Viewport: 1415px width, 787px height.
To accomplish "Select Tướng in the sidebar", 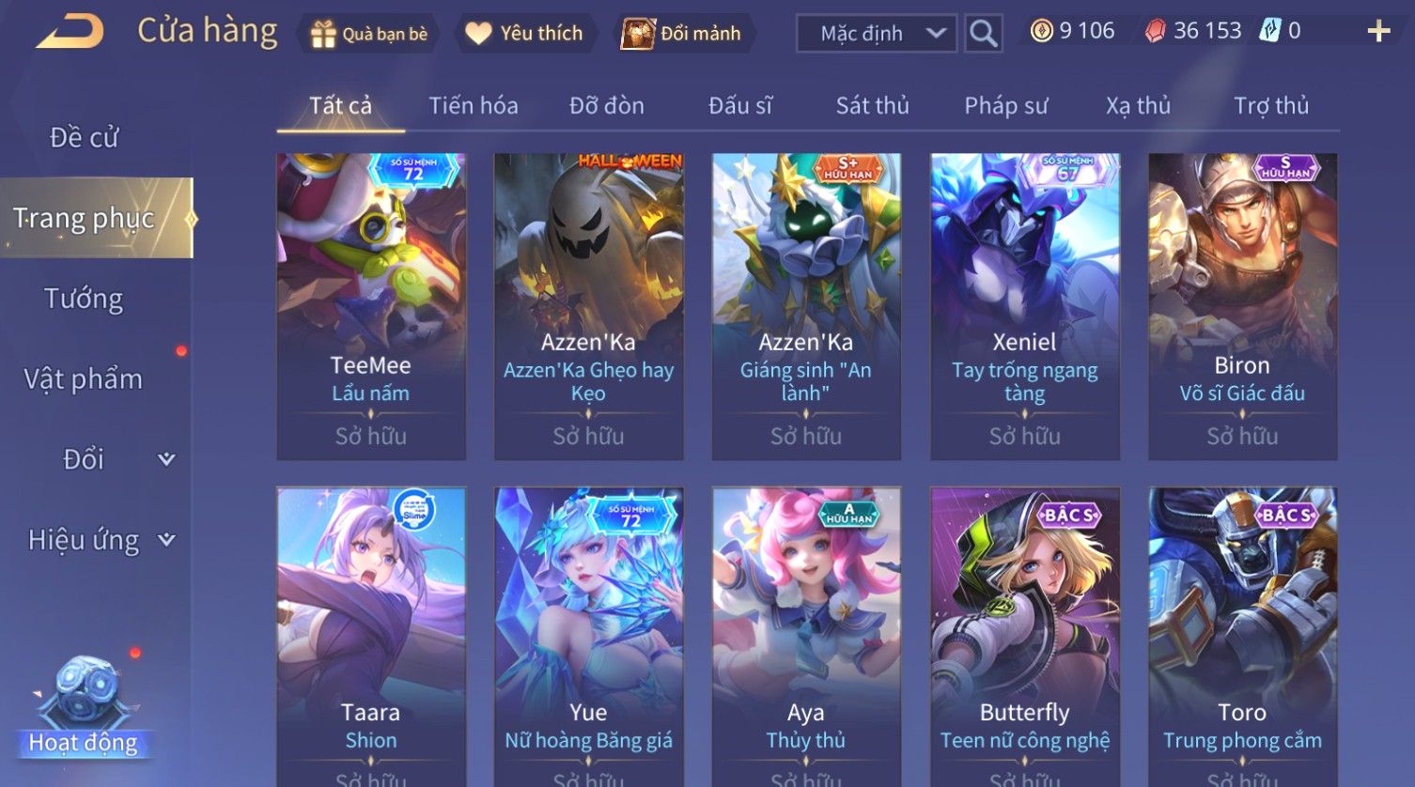I will pos(84,299).
